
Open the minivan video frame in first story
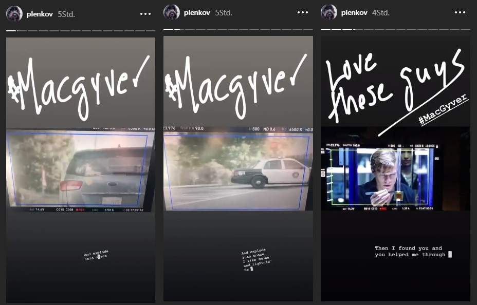pos(81,169)
